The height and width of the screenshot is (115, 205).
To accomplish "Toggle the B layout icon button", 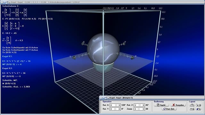I will click(199, 105).
